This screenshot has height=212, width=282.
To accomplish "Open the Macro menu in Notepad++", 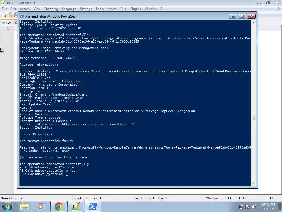I will [112, 9].
